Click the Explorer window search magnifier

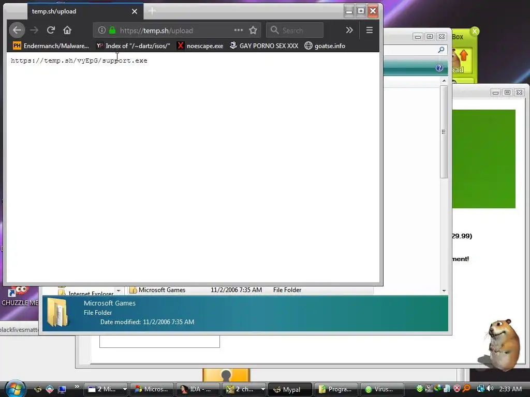[441, 50]
